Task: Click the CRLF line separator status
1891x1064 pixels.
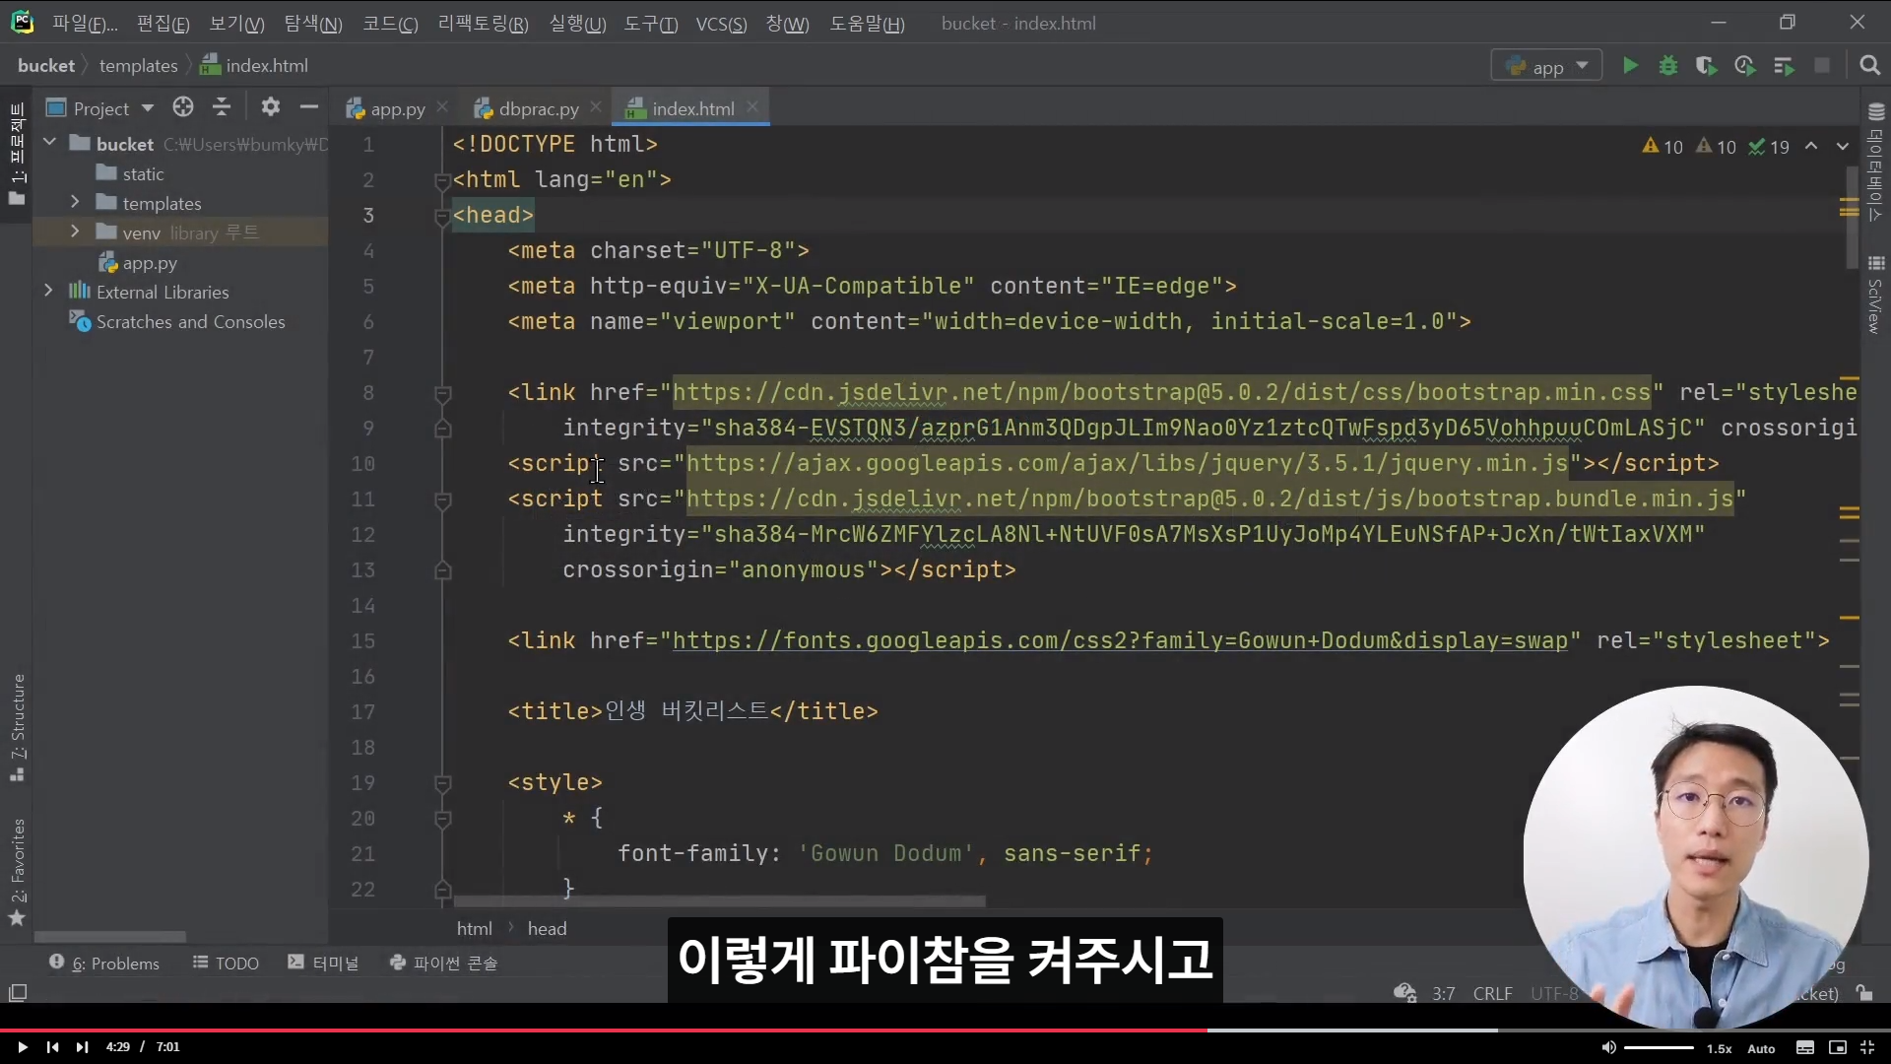Action: click(x=1492, y=993)
